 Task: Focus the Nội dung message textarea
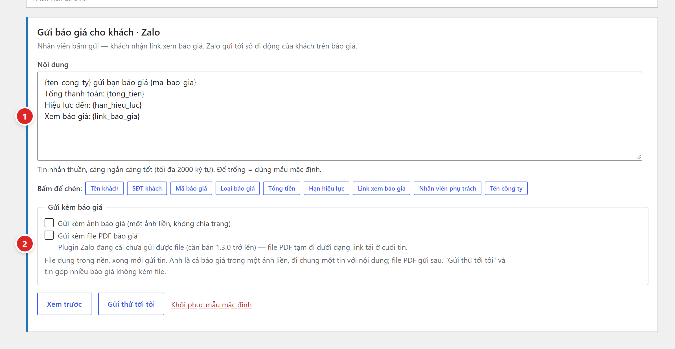pos(340,116)
